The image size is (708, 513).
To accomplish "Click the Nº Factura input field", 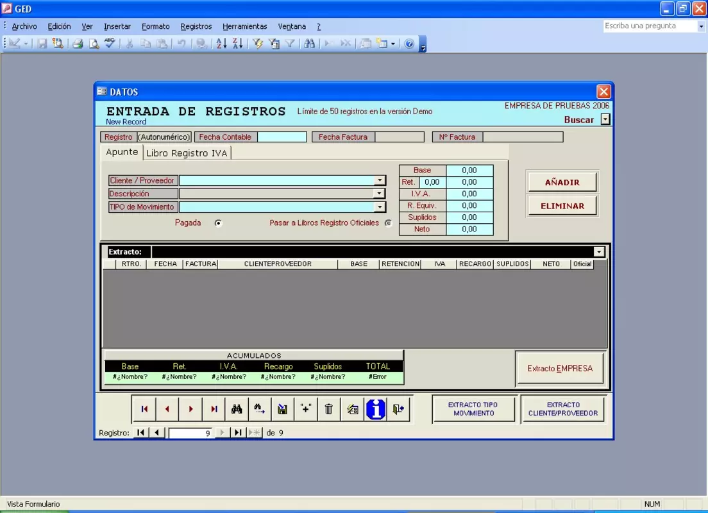I will [x=523, y=137].
